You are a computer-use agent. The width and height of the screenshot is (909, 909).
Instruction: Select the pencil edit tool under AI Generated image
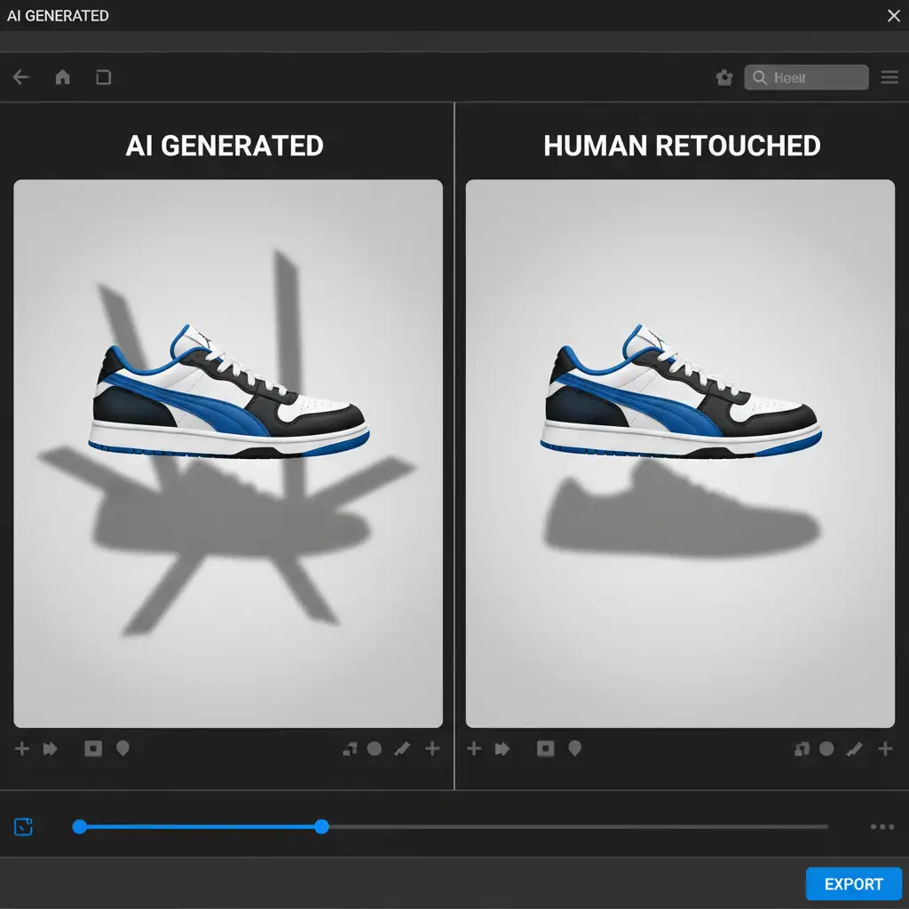pos(402,749)
